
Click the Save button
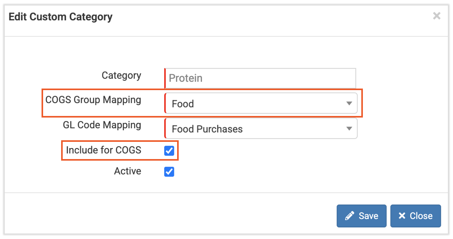point(361,215)
